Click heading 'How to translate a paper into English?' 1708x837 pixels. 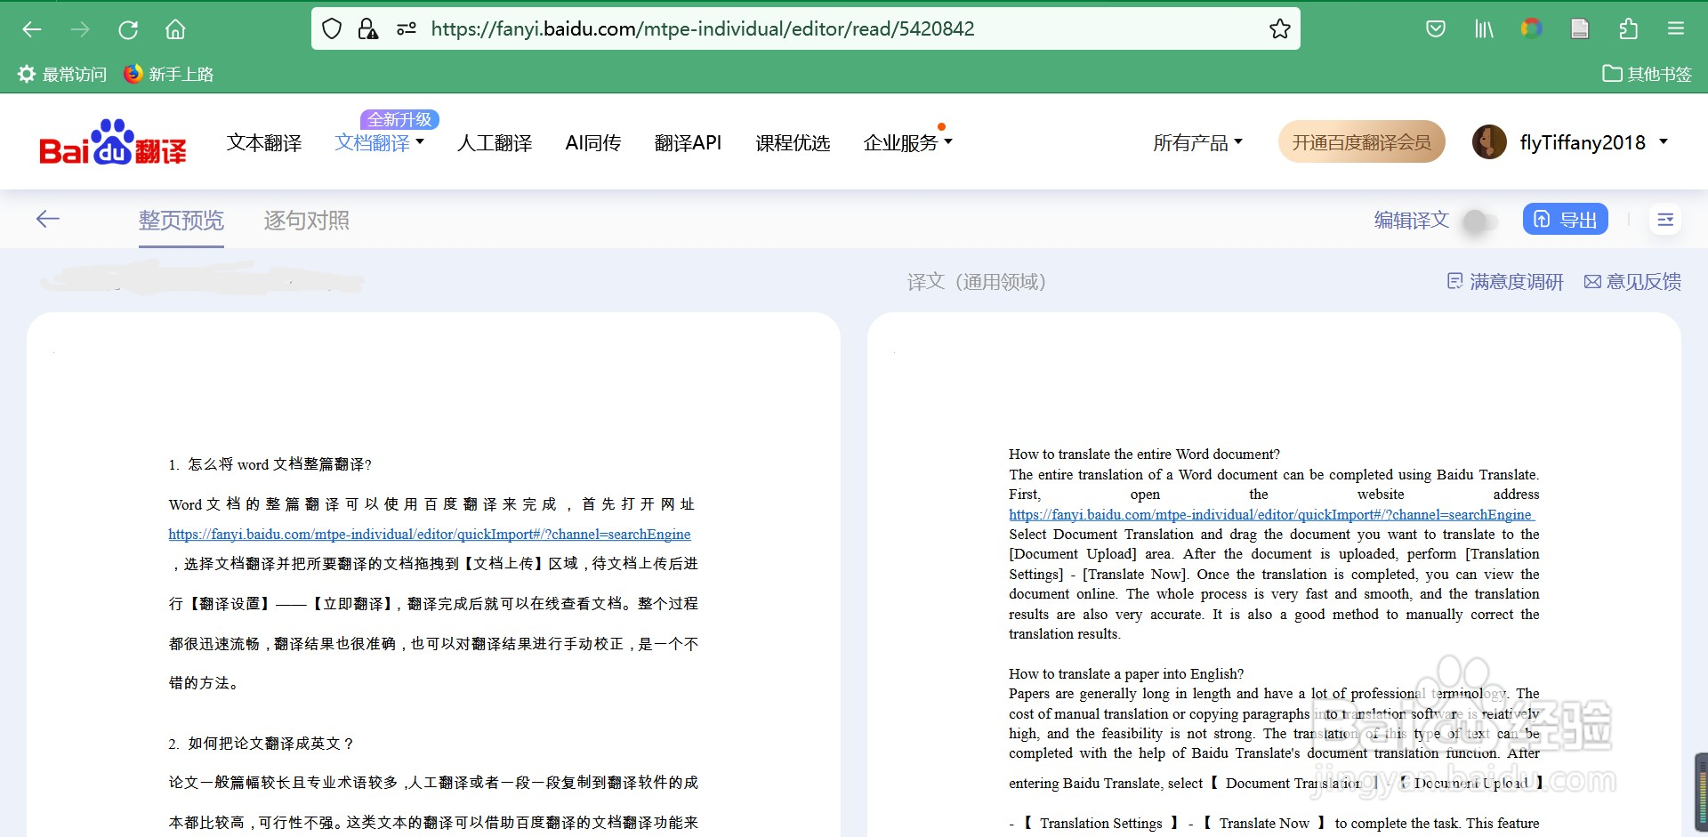(1126, 674)
